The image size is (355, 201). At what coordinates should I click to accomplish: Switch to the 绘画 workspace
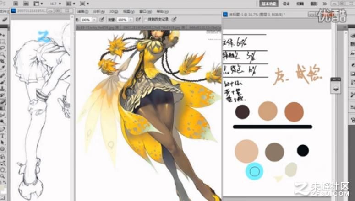click(300, 4)
